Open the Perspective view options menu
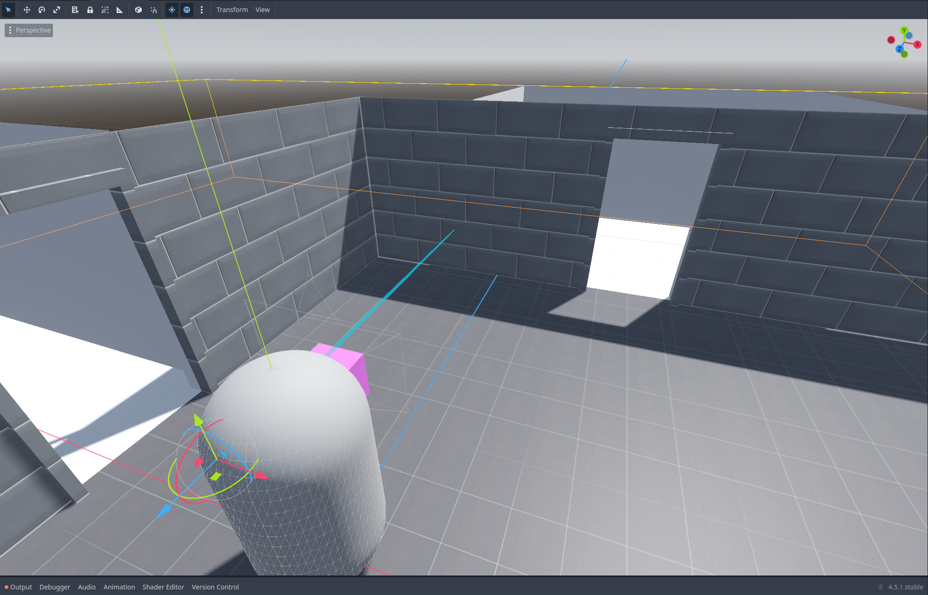Viewport: 928px width, 595px height. 29,30
